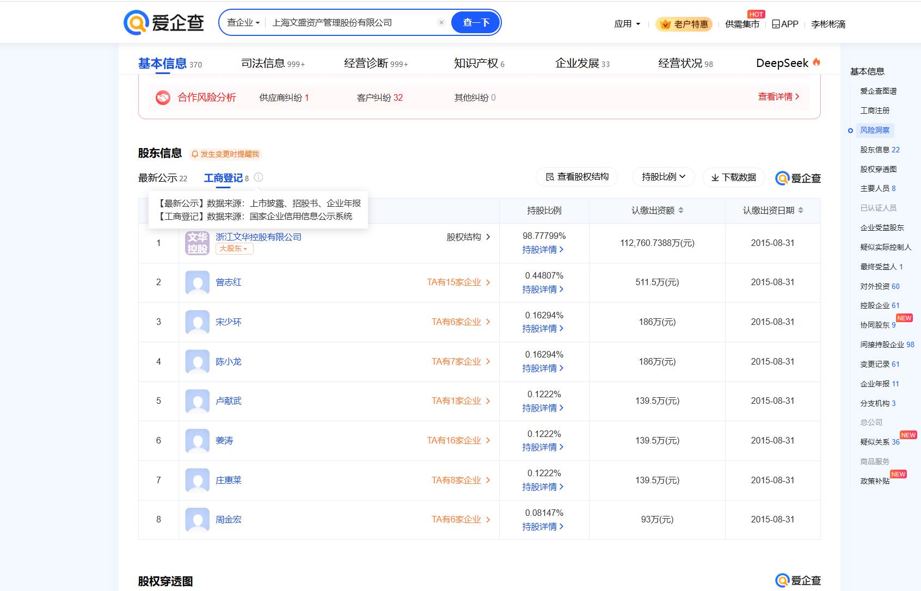This screenshot has width=921, height=591.
Task: Click 宋少环 avatar icon
Action: tap(197, 322)
